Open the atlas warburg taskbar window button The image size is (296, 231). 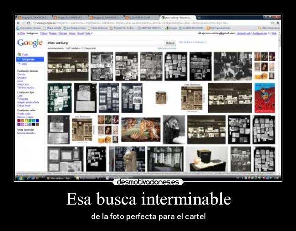(x=60, y=178)
